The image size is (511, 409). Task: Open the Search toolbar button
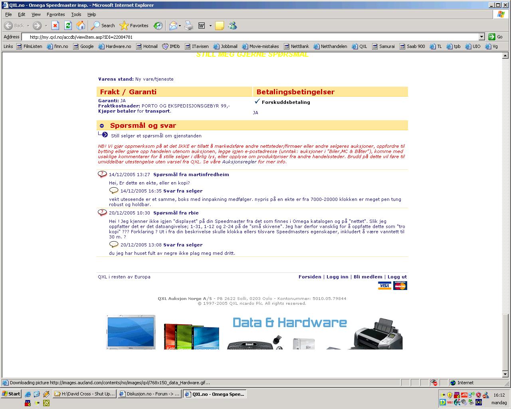coord(103,26)
